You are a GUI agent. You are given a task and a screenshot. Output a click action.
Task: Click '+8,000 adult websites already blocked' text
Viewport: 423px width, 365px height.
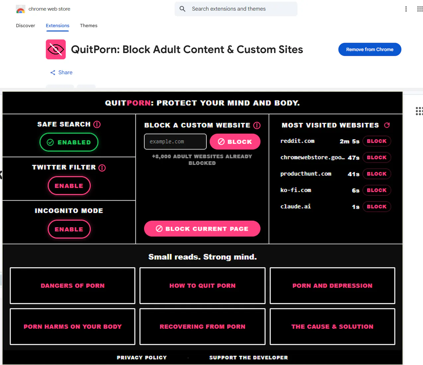(202, 160)
